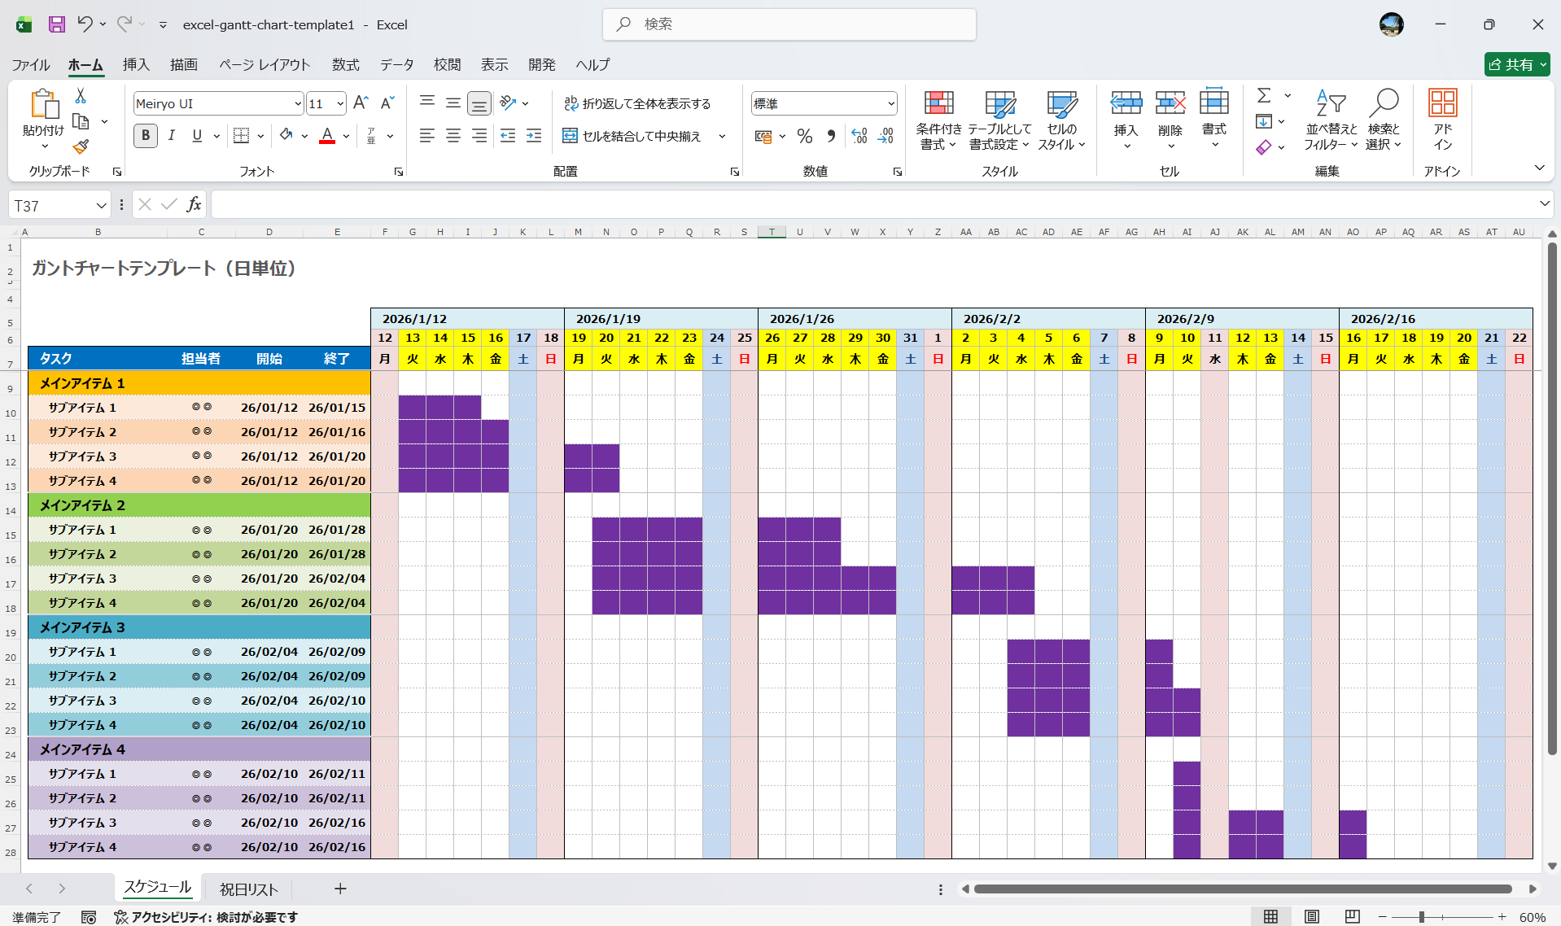Screen dimensions: 1561x926
Task: Click the Format Painter brush icon
Action: coord(81,147)
